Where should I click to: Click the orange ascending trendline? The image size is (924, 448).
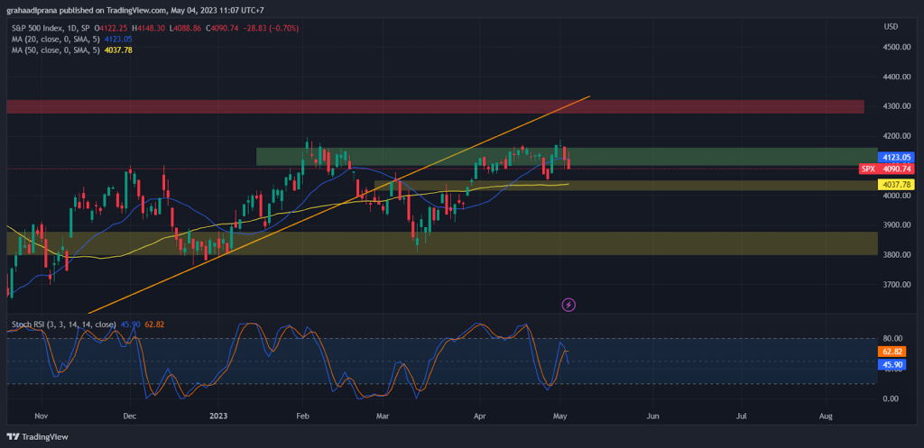pos(339,205)
